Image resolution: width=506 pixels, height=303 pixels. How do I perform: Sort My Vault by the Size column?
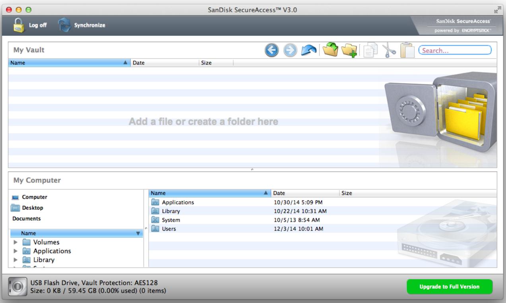click(216, 63)
